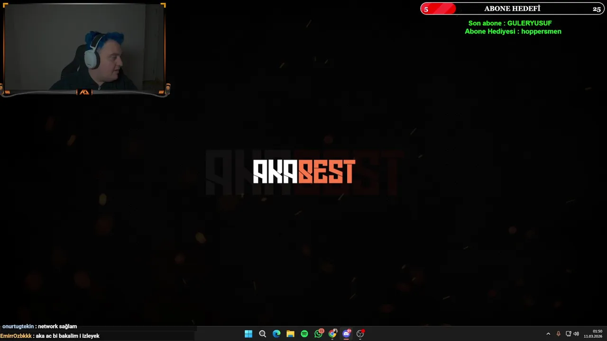This screenshot has height=341, width=607.
Task: Open Spotify from taskbar
Action: click(304, 334)
